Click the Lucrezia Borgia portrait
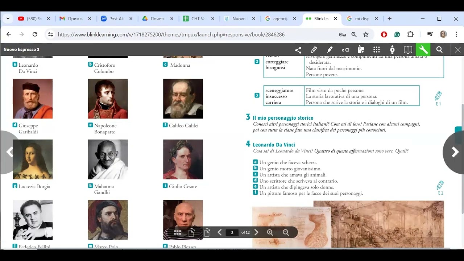 click(x=33, y=159)
